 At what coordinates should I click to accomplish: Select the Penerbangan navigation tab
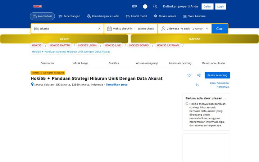[x=69, y=16]
